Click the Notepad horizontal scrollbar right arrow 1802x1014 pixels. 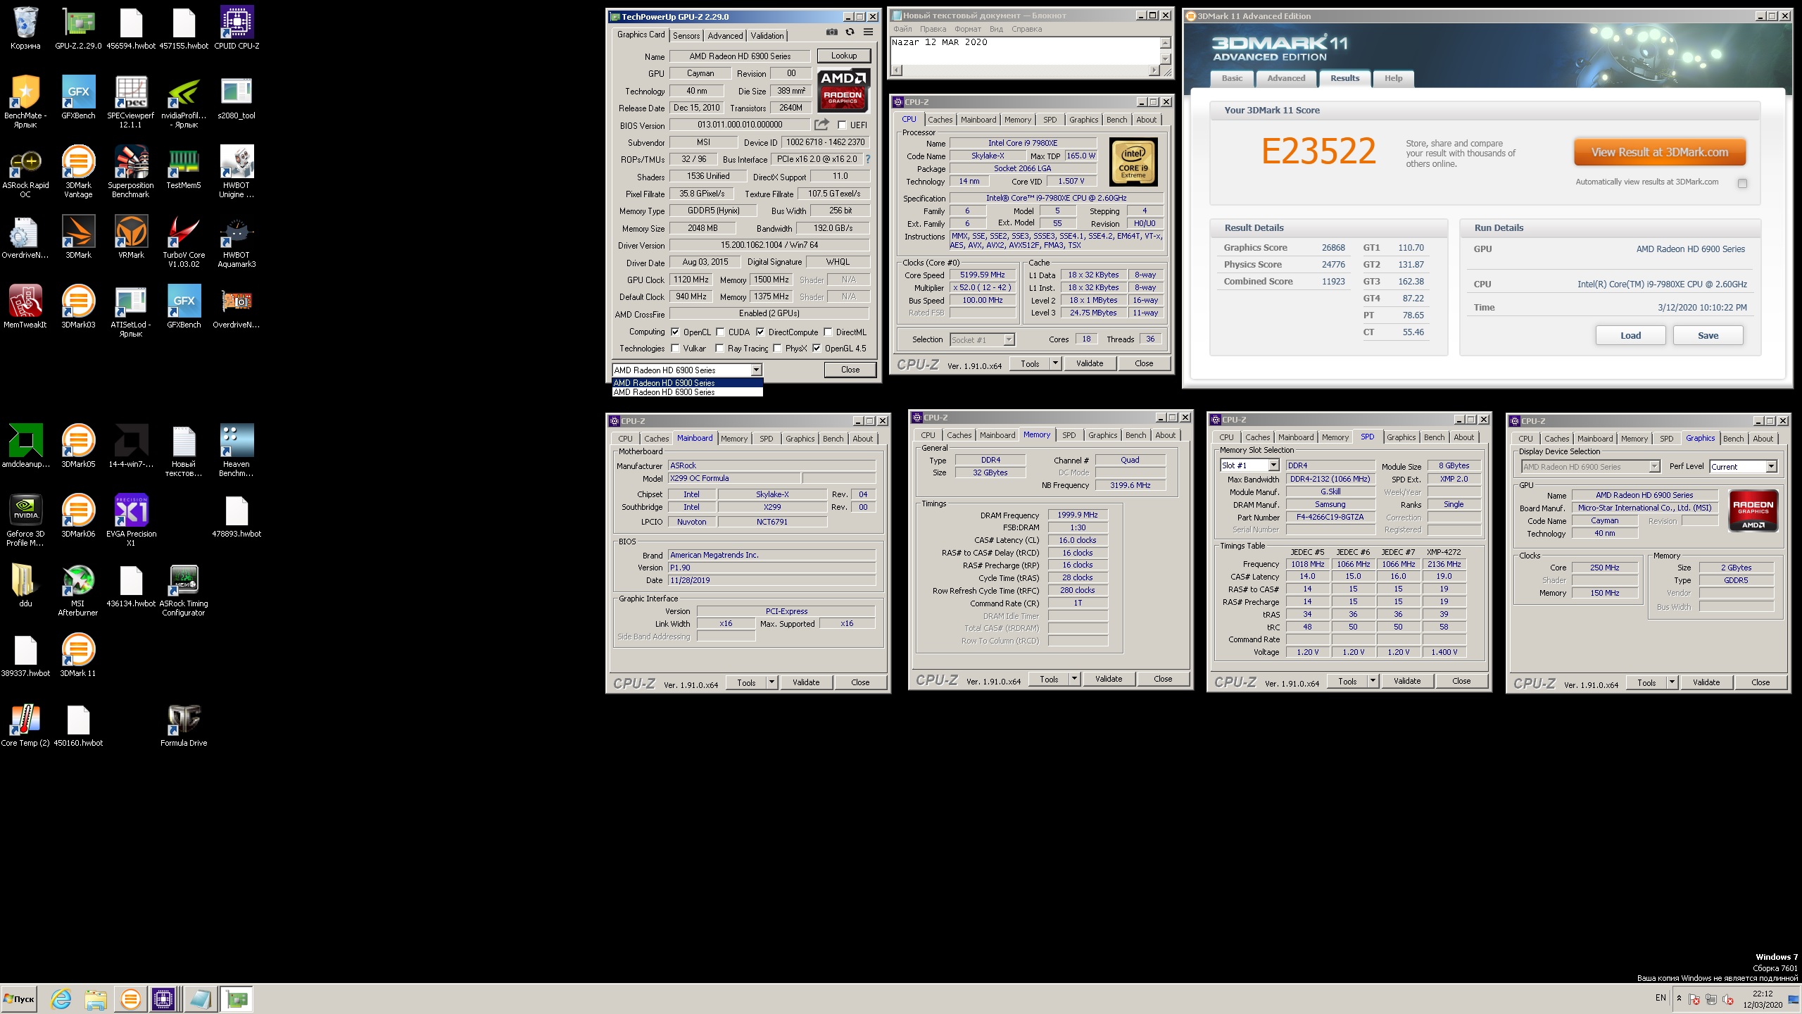1154,70
